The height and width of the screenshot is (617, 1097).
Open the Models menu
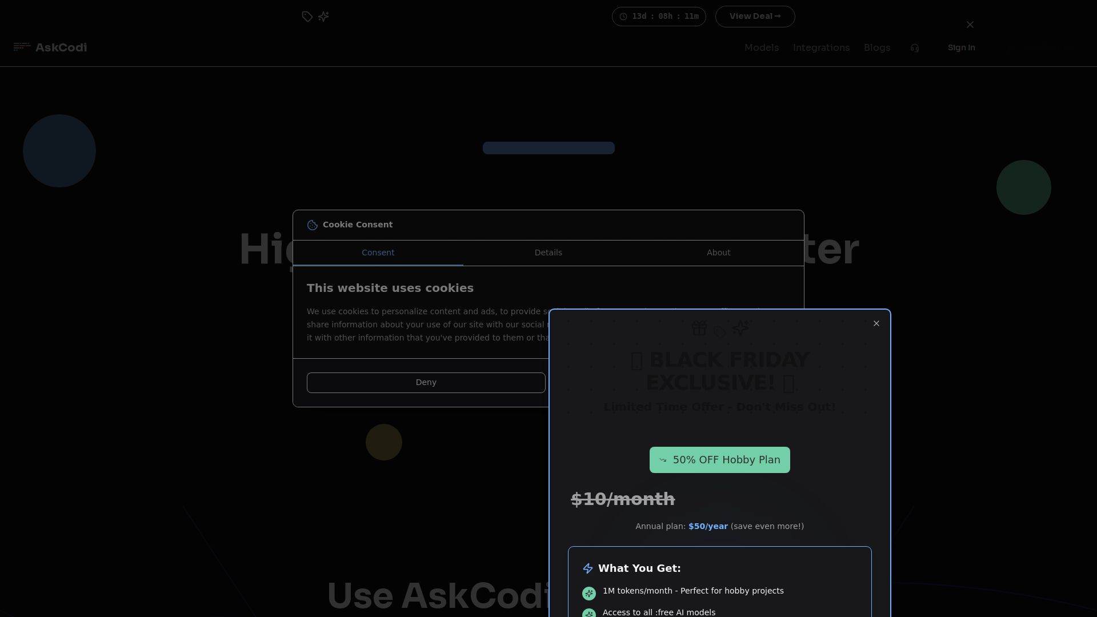coord(761,47)
